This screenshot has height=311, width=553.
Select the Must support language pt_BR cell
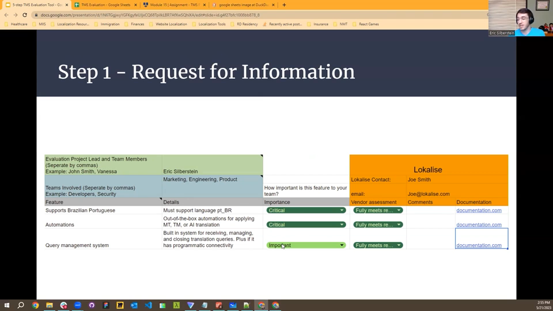[213, 210]
